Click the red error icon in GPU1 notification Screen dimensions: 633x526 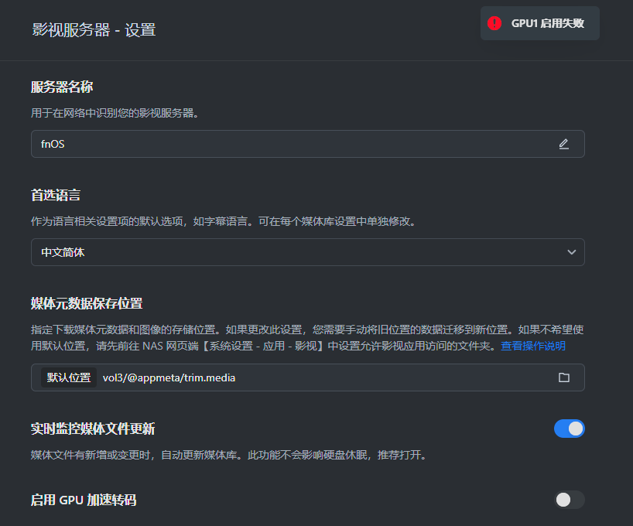coord(494,23)
